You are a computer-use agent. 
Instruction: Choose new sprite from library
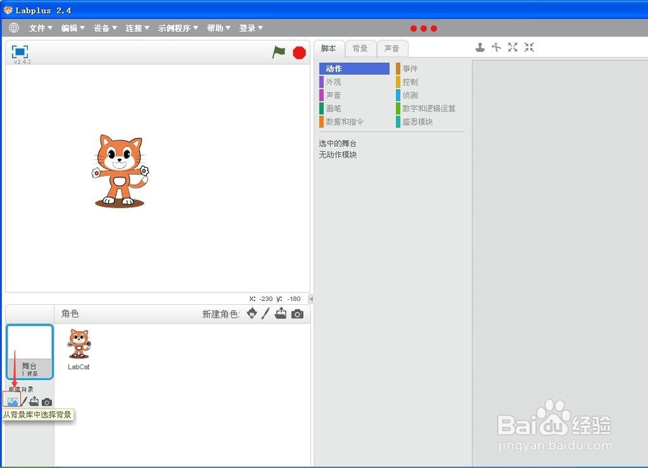pos(251,314)
